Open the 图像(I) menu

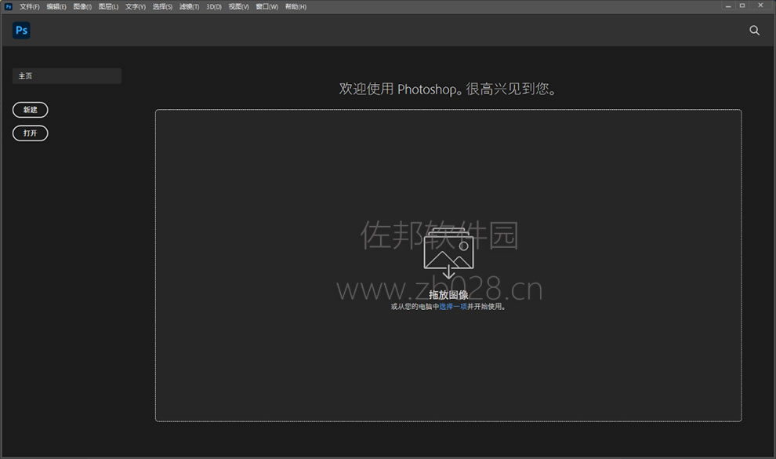[82, 6]
